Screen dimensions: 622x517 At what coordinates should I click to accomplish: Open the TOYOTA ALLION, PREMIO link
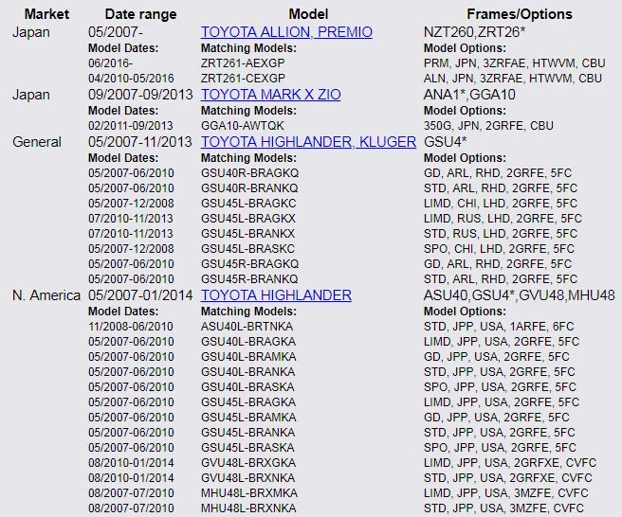[286, 32]
